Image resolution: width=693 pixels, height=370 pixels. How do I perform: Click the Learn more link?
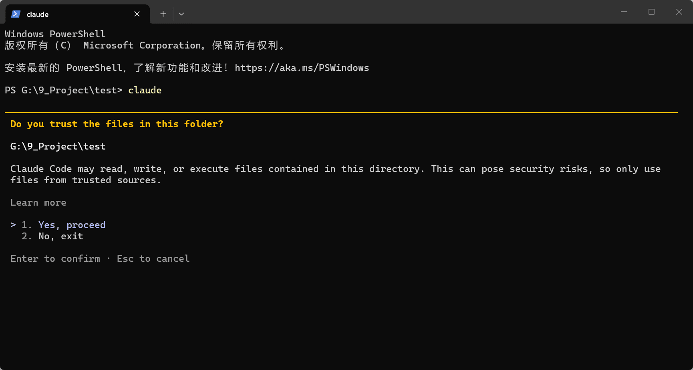[x=38, y=202]
